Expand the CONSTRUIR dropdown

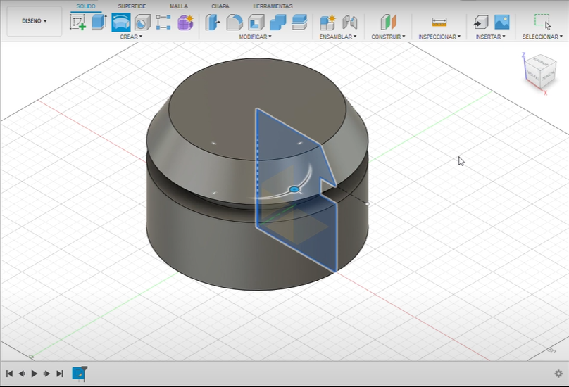coord(388,37)
